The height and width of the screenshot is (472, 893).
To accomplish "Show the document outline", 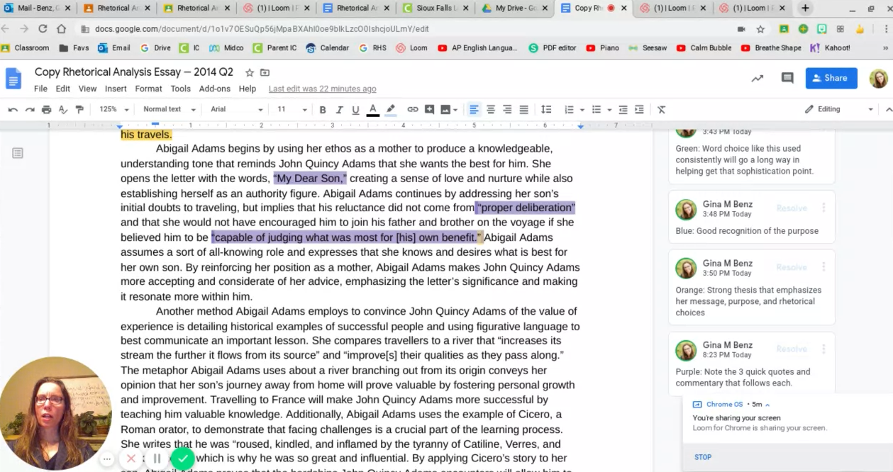I will click(18, 153).
